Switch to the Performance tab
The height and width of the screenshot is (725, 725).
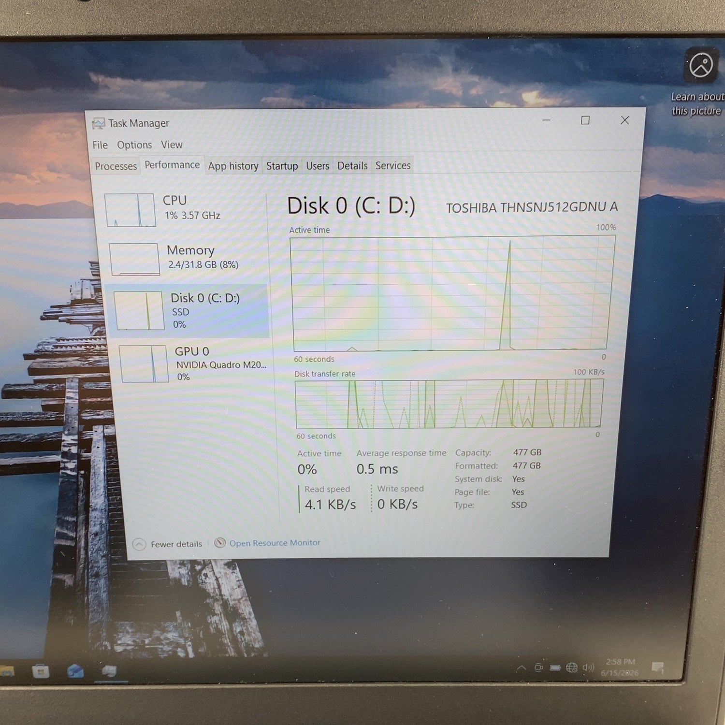point(172,165)
